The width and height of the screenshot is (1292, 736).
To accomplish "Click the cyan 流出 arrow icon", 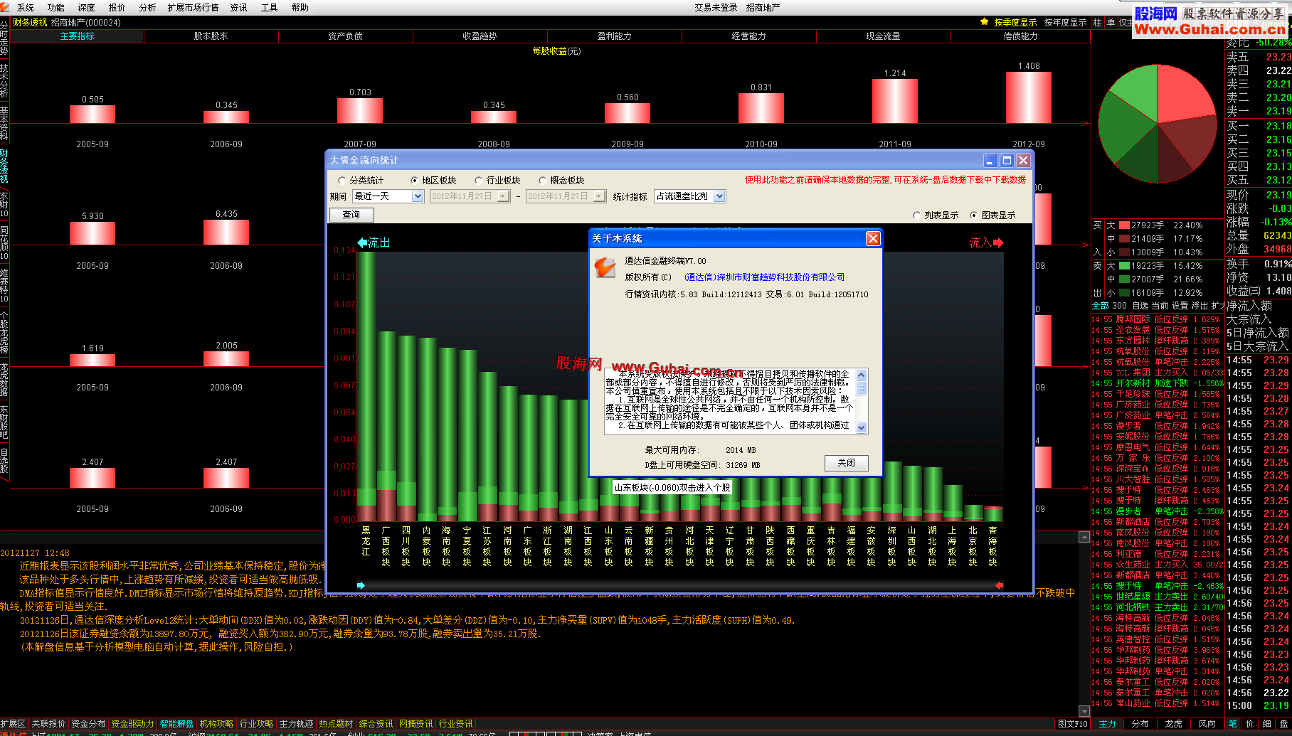I will coord(361,242).
